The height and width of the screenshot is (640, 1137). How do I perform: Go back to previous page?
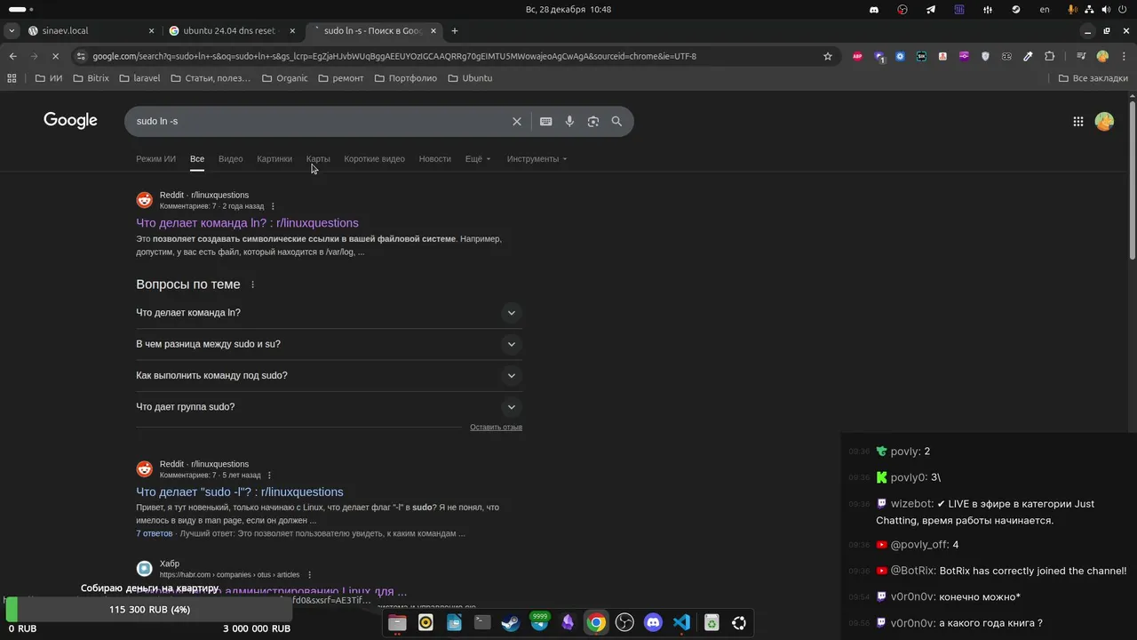tap(12, 56)
